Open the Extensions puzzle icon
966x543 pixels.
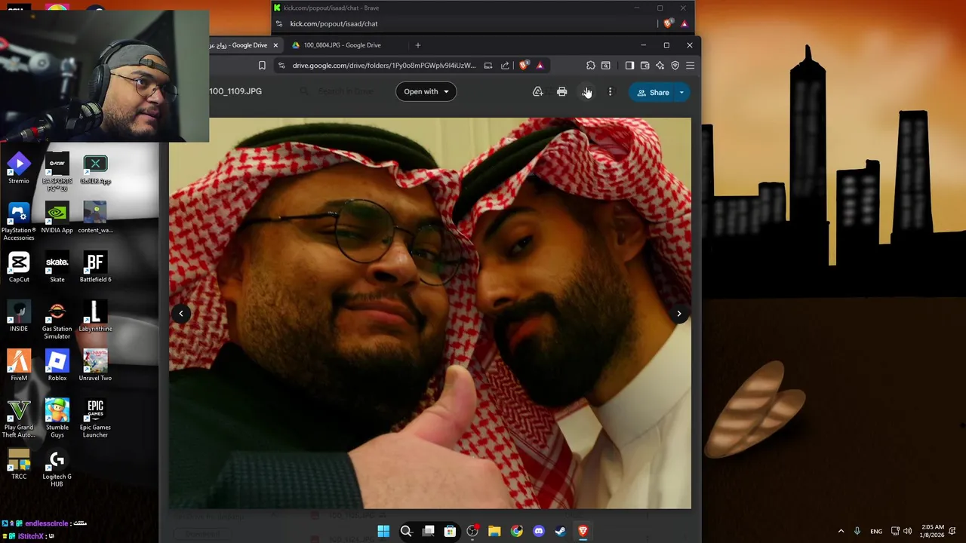591,66
